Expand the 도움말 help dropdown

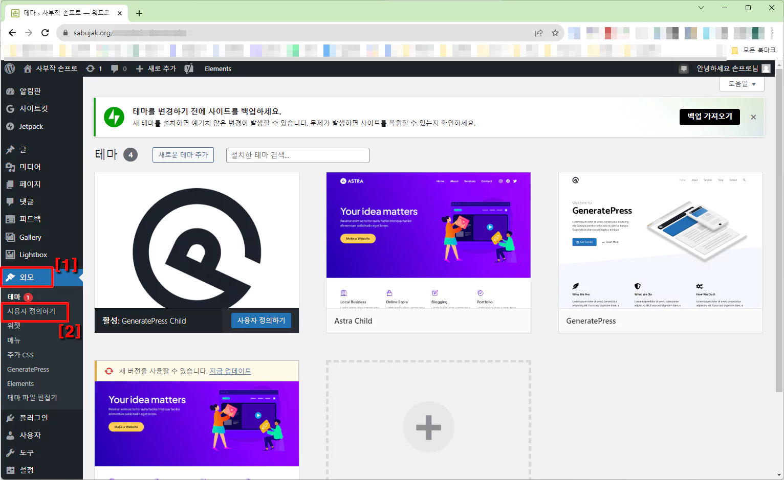[x=743, y=84]
